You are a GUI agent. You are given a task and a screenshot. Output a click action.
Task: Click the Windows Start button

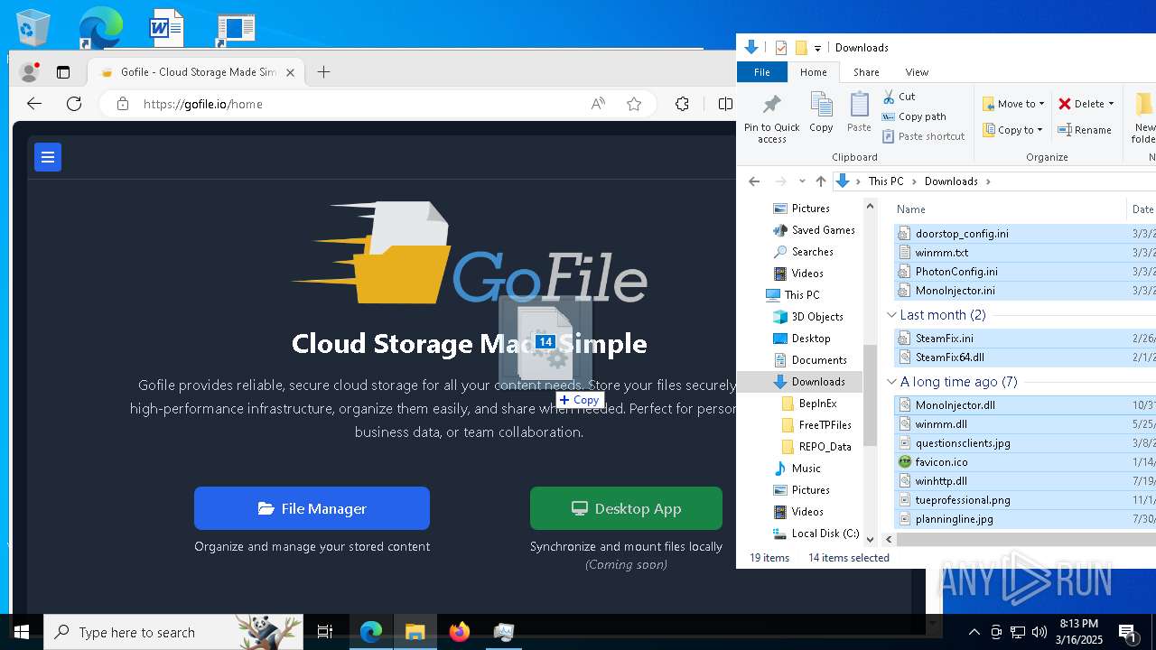click(22, 632)
